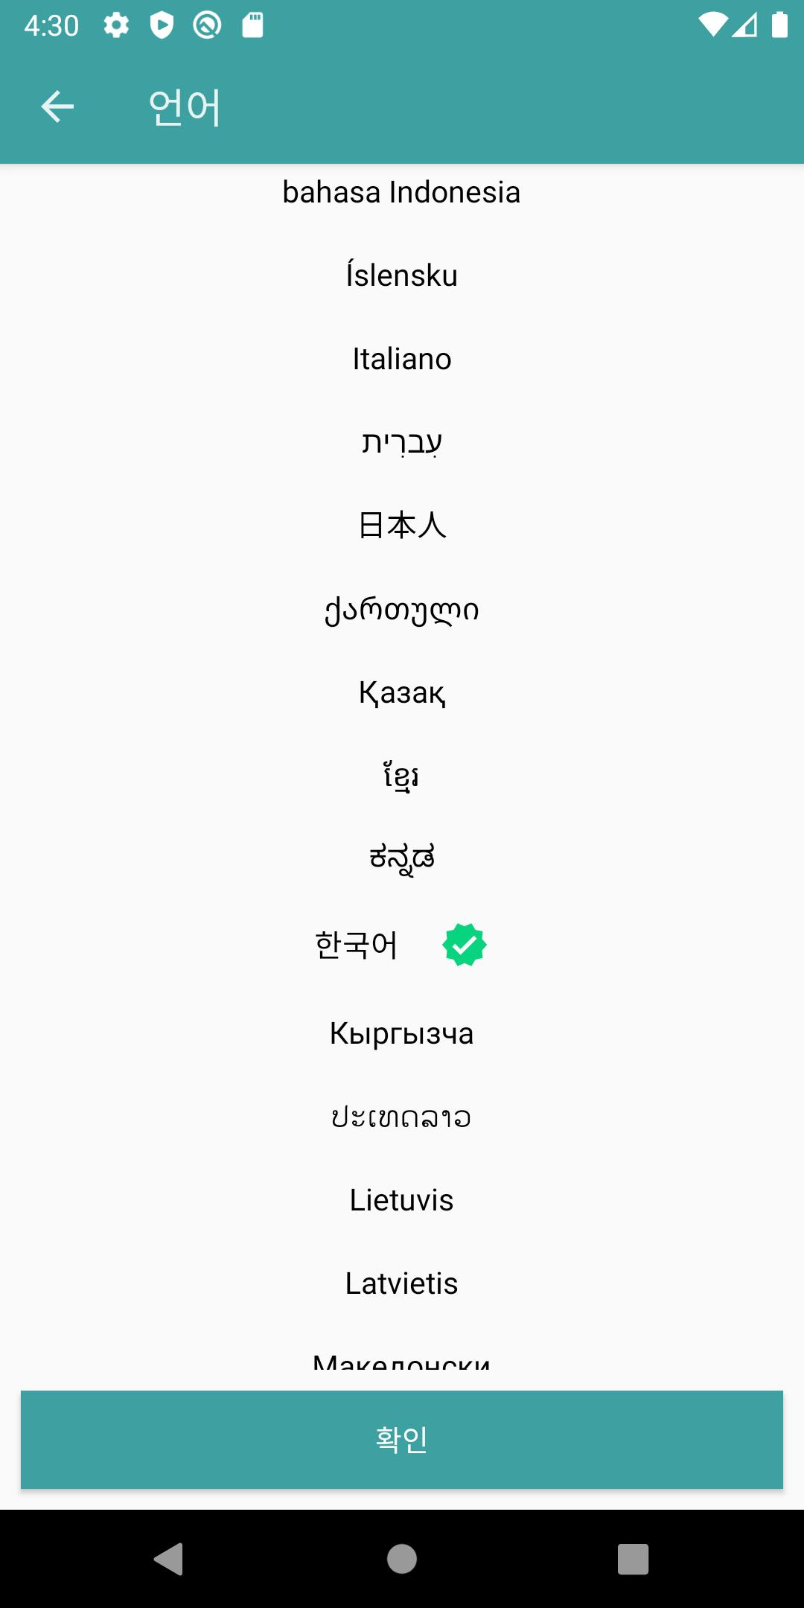The width and height of the screenshot is (804, 1608).
Task: Choose Кыргызча from the language list
Action: 402,1033
